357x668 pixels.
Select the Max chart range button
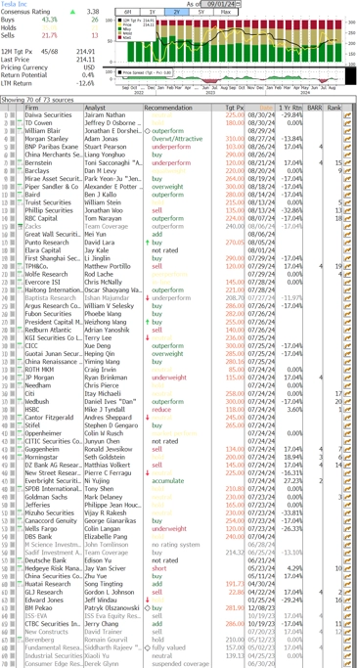[225, 12]
